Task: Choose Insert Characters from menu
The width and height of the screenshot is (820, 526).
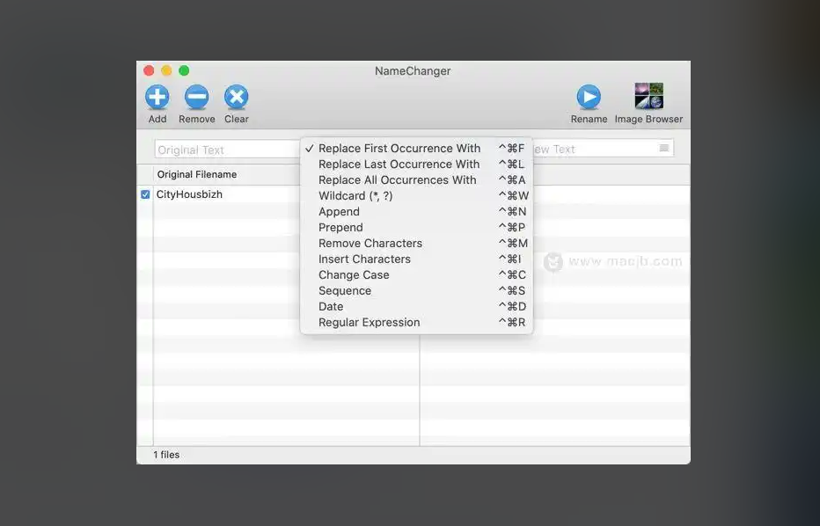Action: pyautogui.click(x=416, y=259)
